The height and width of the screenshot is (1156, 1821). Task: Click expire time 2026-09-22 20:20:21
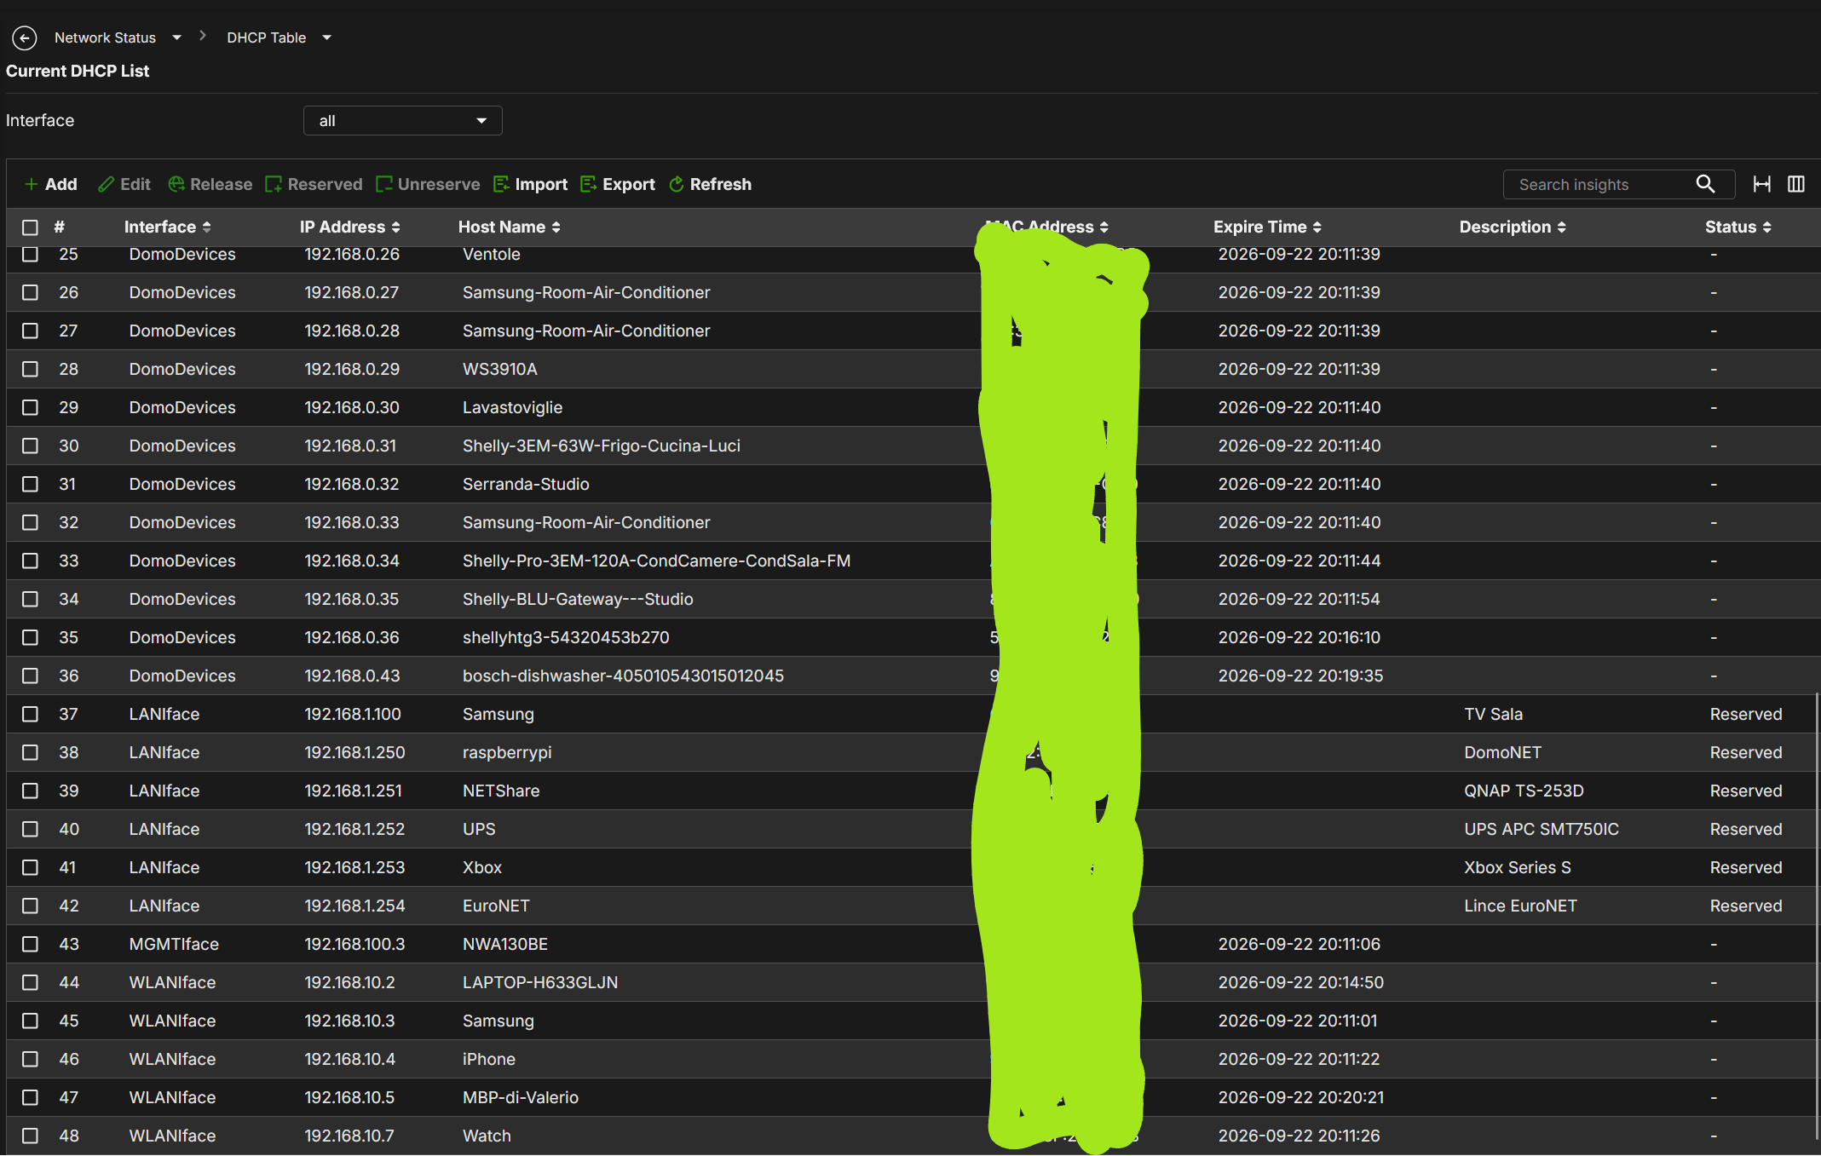pos(1300,1097)
